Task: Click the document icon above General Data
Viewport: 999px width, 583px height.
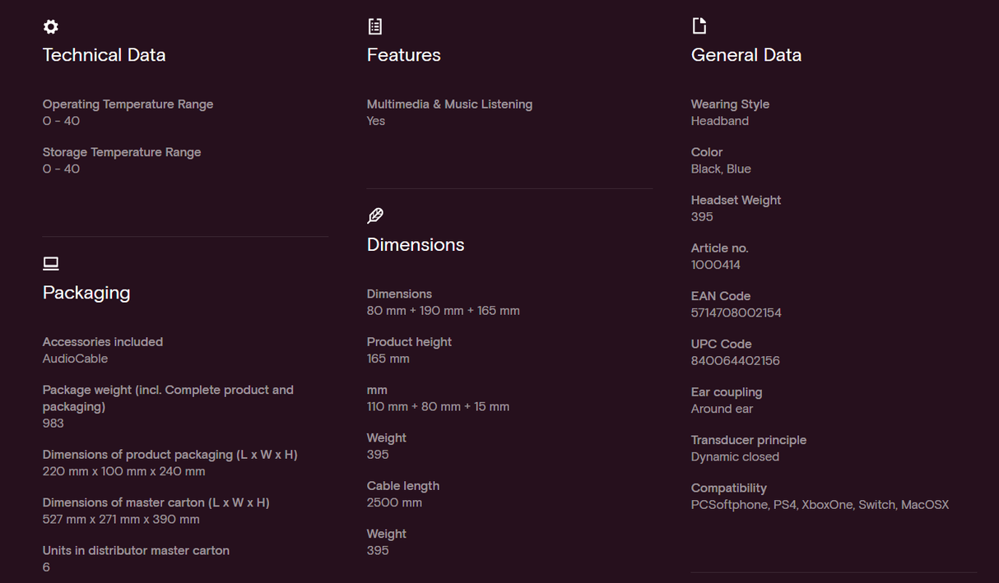Action: [x=699, y=26]
